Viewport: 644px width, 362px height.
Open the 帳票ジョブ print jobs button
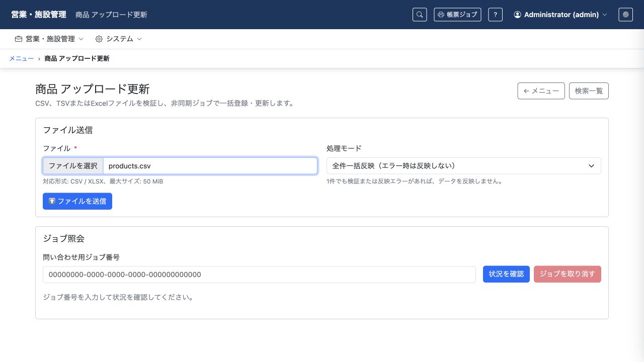[457, 15]
